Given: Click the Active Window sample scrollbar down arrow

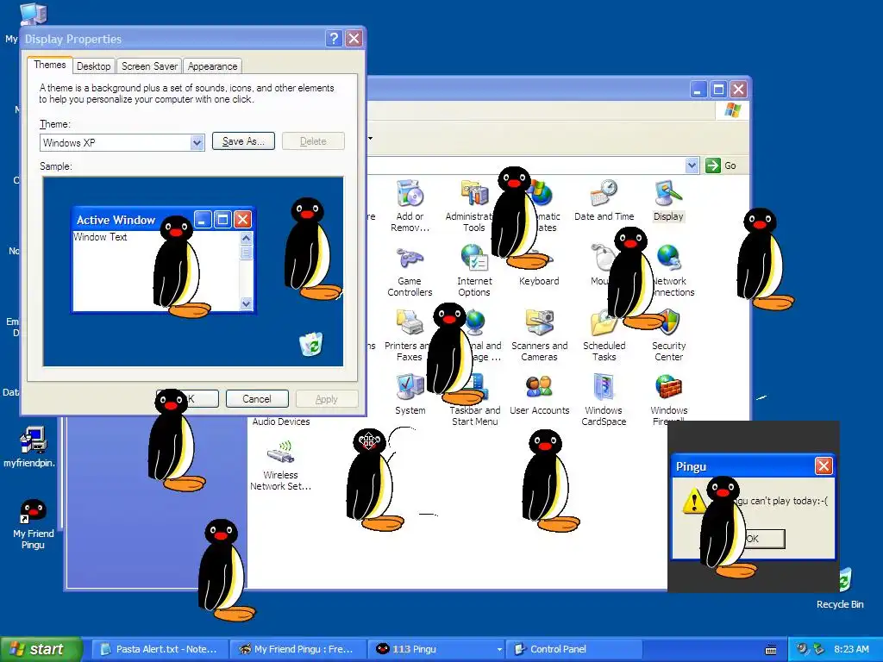Looking at the screenshot, I should [x=246, y=303].
